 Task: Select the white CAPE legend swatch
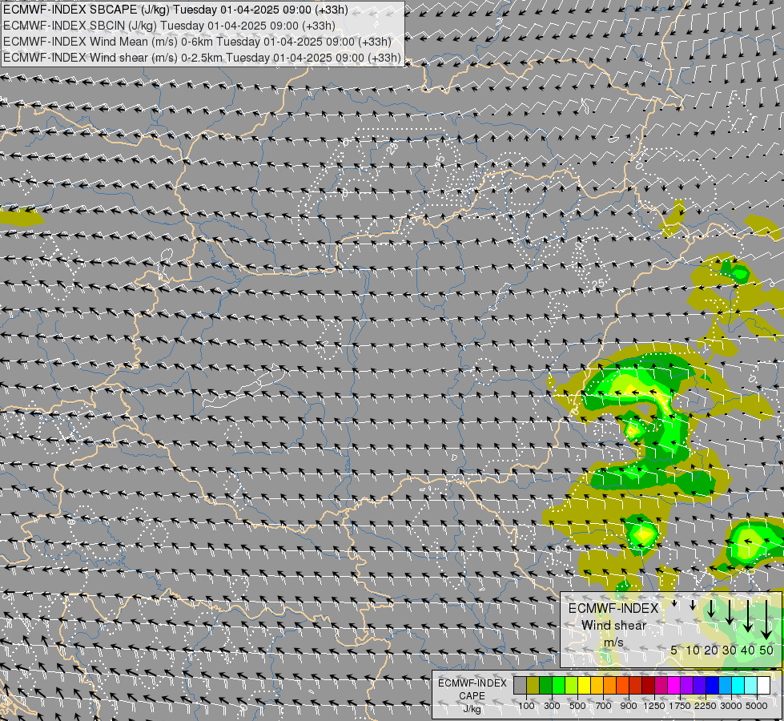765,685
